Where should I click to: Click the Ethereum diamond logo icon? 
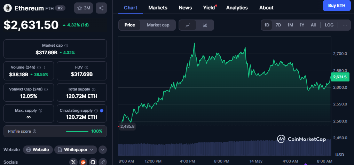pos(8,8)
